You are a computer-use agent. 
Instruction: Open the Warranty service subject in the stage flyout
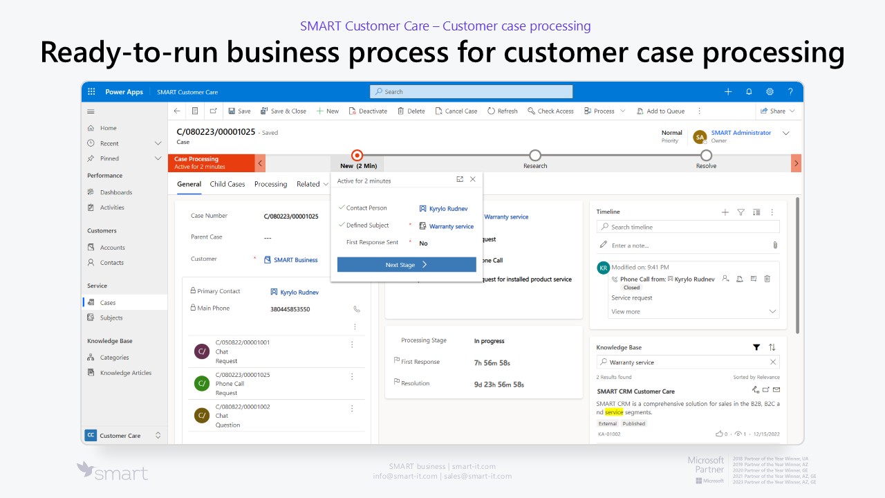451,226
